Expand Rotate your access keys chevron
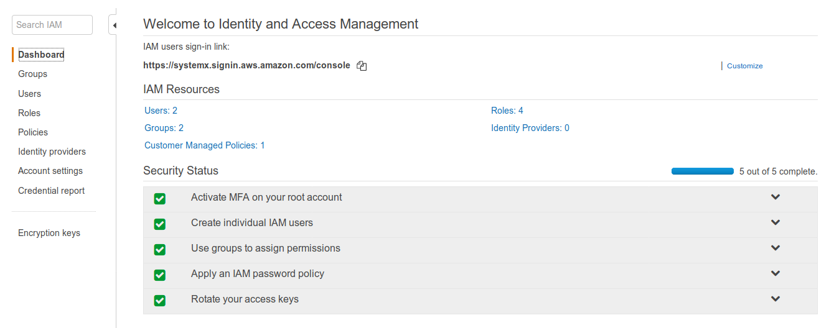 click(775, 299)
